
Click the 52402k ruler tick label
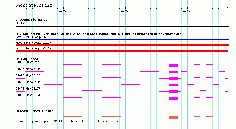(x=187, y=11)
